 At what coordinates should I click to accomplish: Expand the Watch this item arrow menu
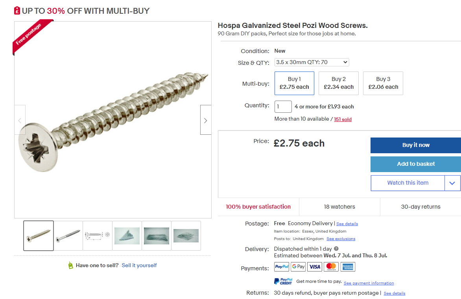click(452, 183)
